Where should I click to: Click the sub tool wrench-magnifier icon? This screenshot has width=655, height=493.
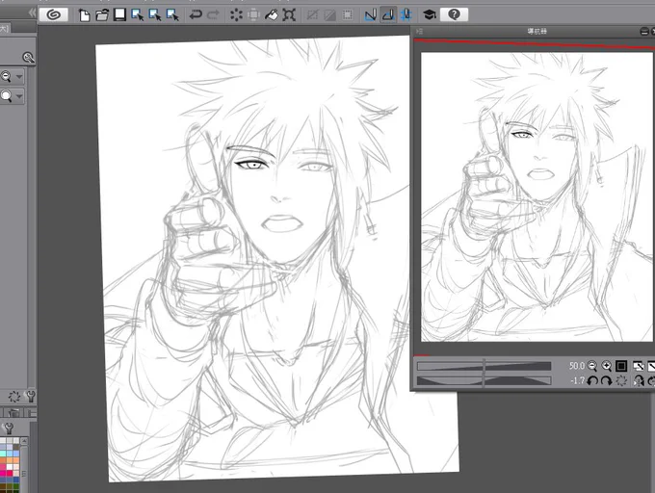coord(28,57)
